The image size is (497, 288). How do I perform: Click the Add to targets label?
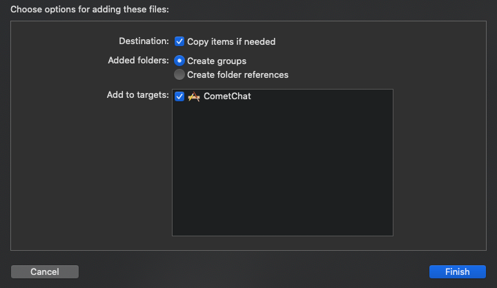(138, 94)
